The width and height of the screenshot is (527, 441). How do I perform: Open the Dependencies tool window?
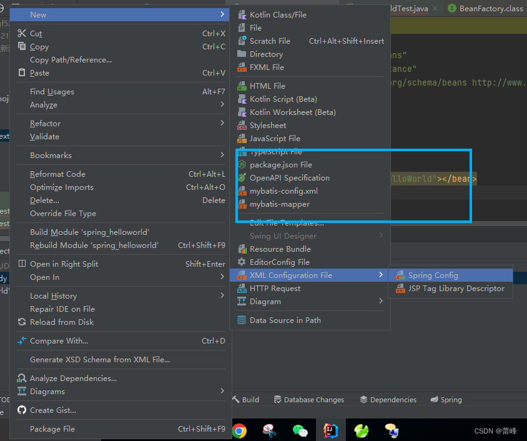[388, 400]
